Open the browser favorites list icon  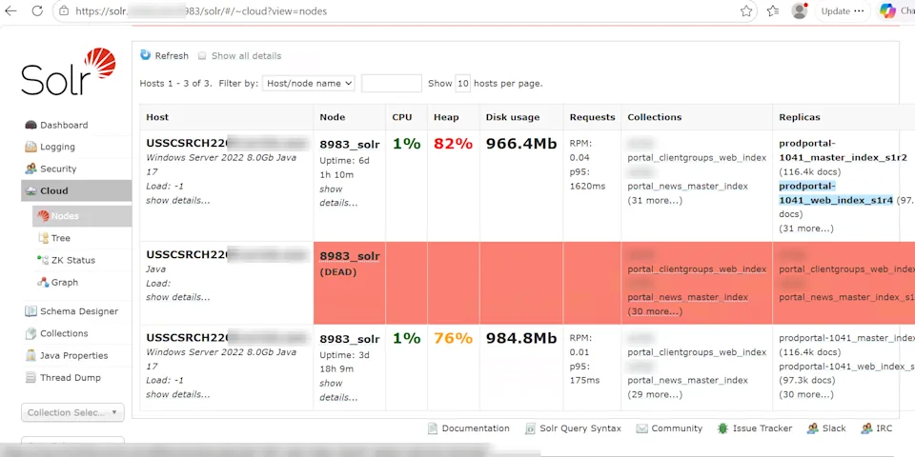click(x=773, y=11)
